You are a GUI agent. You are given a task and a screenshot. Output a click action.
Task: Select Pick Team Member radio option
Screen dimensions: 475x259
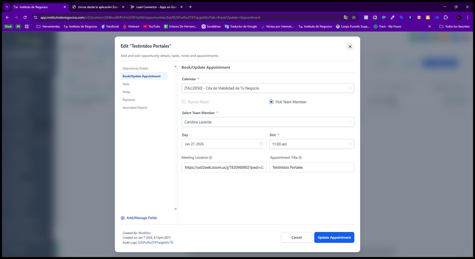(x=271, y=102)
